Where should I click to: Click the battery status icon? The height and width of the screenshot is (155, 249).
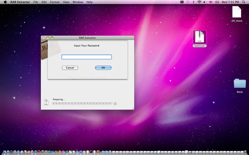pyautogui.click(x=217, y=2)
